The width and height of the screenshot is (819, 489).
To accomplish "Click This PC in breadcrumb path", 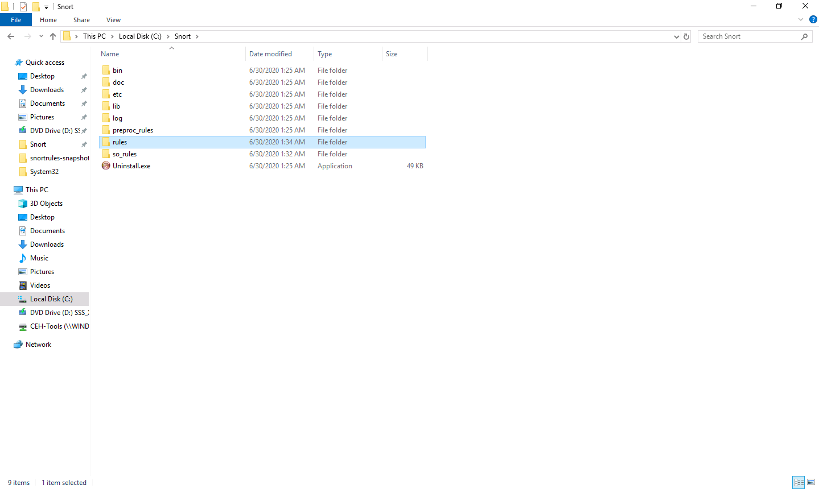I will coord(94,36).
